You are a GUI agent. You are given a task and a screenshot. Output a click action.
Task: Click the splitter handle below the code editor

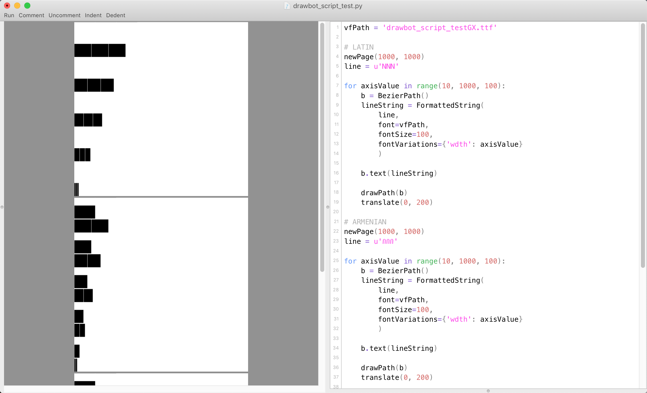click(x=488, y=391)
